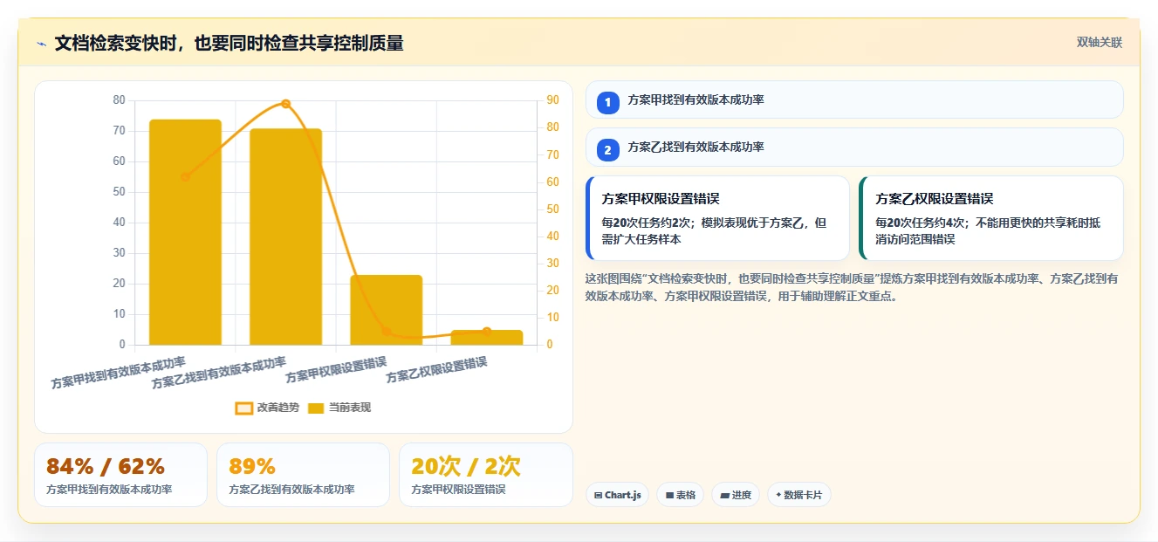Click the icon in the 进度 tag
The height and width of the screenshot is (542, 1158).
tap(724, 496)
